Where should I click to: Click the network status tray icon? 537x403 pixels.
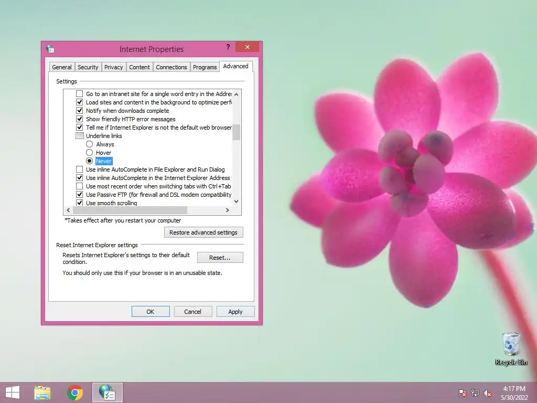(475, 393)
